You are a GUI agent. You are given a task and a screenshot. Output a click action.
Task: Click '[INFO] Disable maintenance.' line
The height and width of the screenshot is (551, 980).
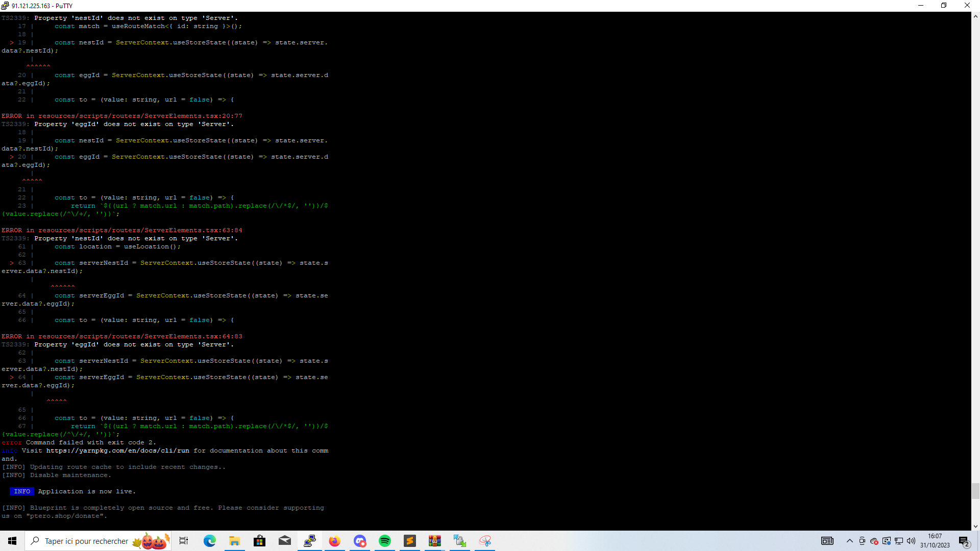(56, 475)
